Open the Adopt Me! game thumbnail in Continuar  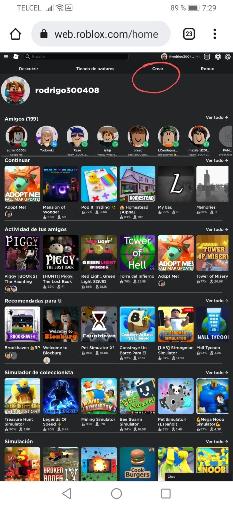[x=23, y=184]
